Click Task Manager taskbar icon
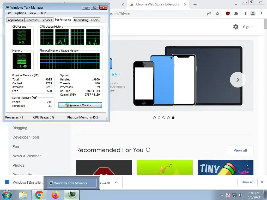 (x=72, y=195)
